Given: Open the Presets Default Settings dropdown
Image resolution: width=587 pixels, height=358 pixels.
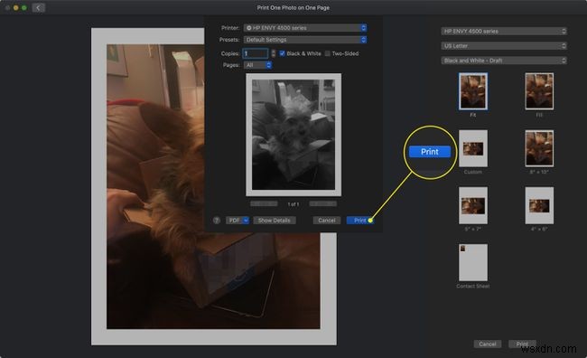Looking at the screenshot, I should [305, 40].
